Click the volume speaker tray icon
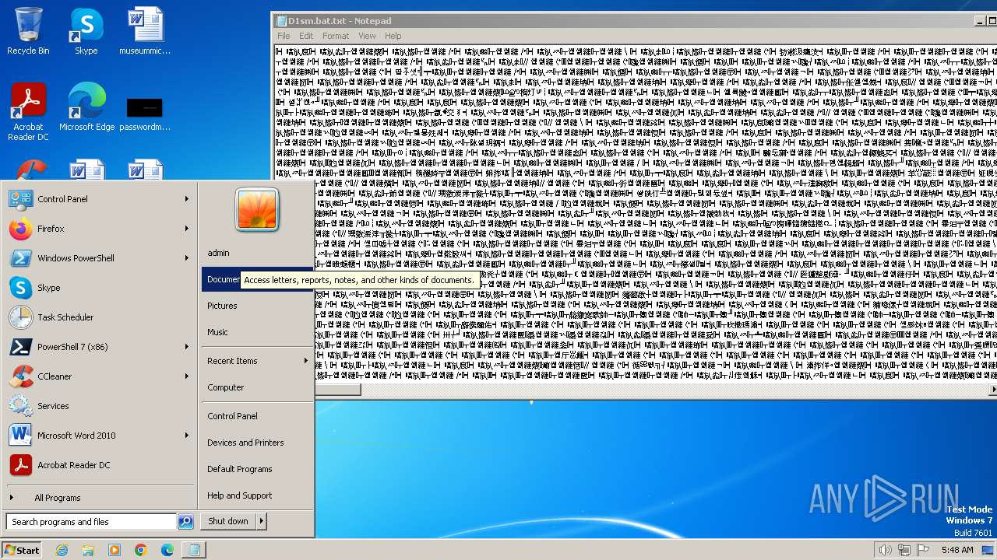 885,550
